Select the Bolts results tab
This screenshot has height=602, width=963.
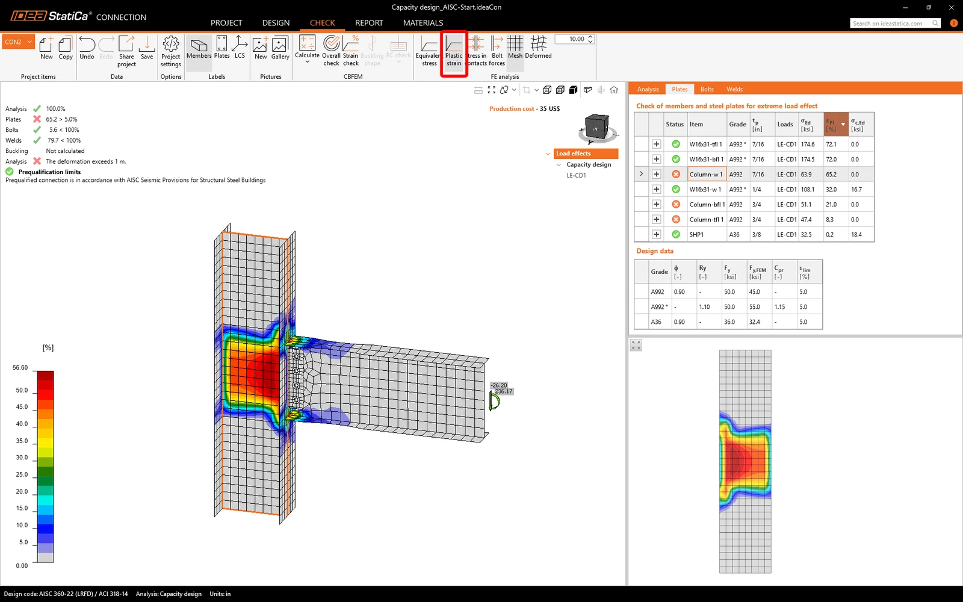pyautogui.click(x=707, y=89)
